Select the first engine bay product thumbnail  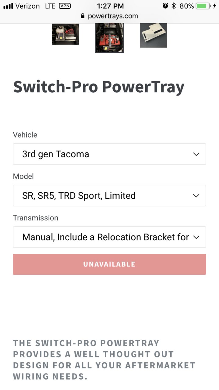pyautogui.click(x=65, y=34)
